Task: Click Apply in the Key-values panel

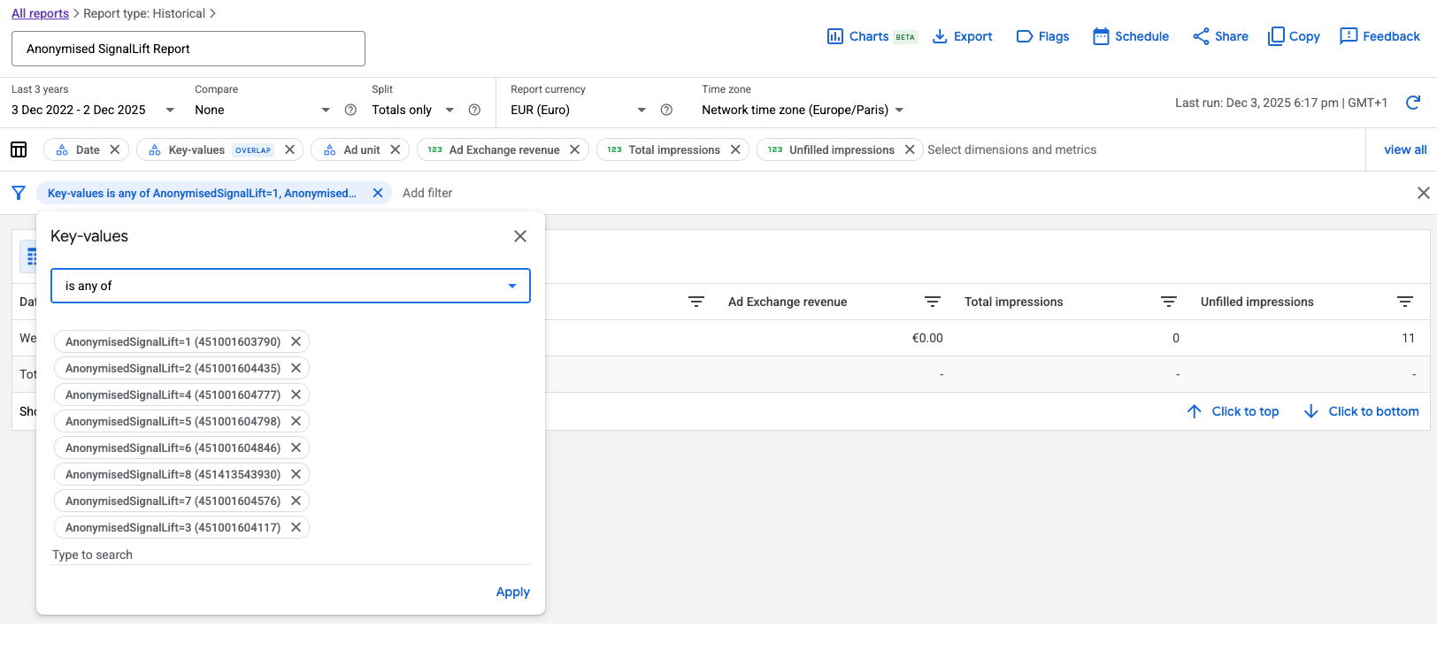Action: (x=512, y=592)
